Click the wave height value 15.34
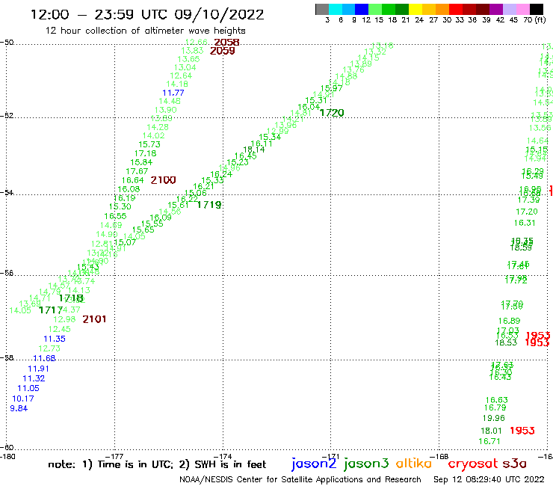 click(x=270, y=137)
